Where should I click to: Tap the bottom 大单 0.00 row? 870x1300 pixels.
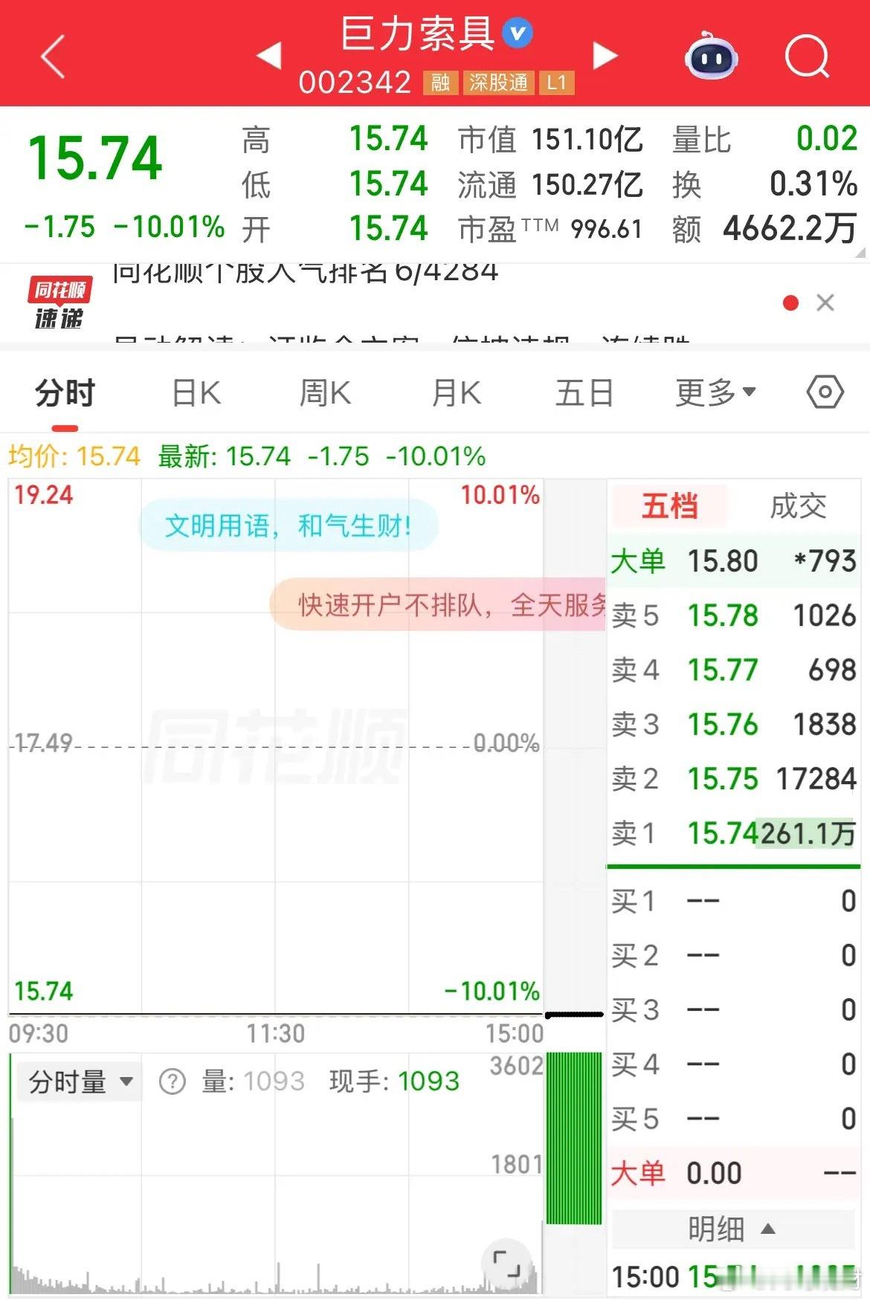click(733, 1174)
